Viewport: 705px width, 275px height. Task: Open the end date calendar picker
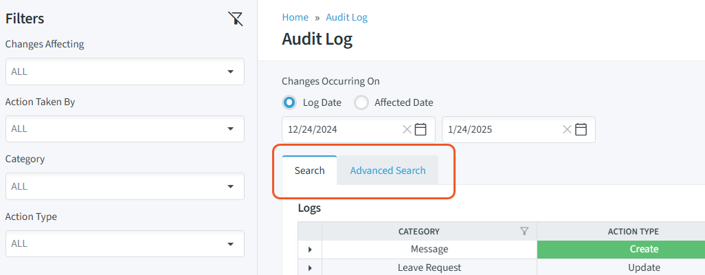click(581, 130)
